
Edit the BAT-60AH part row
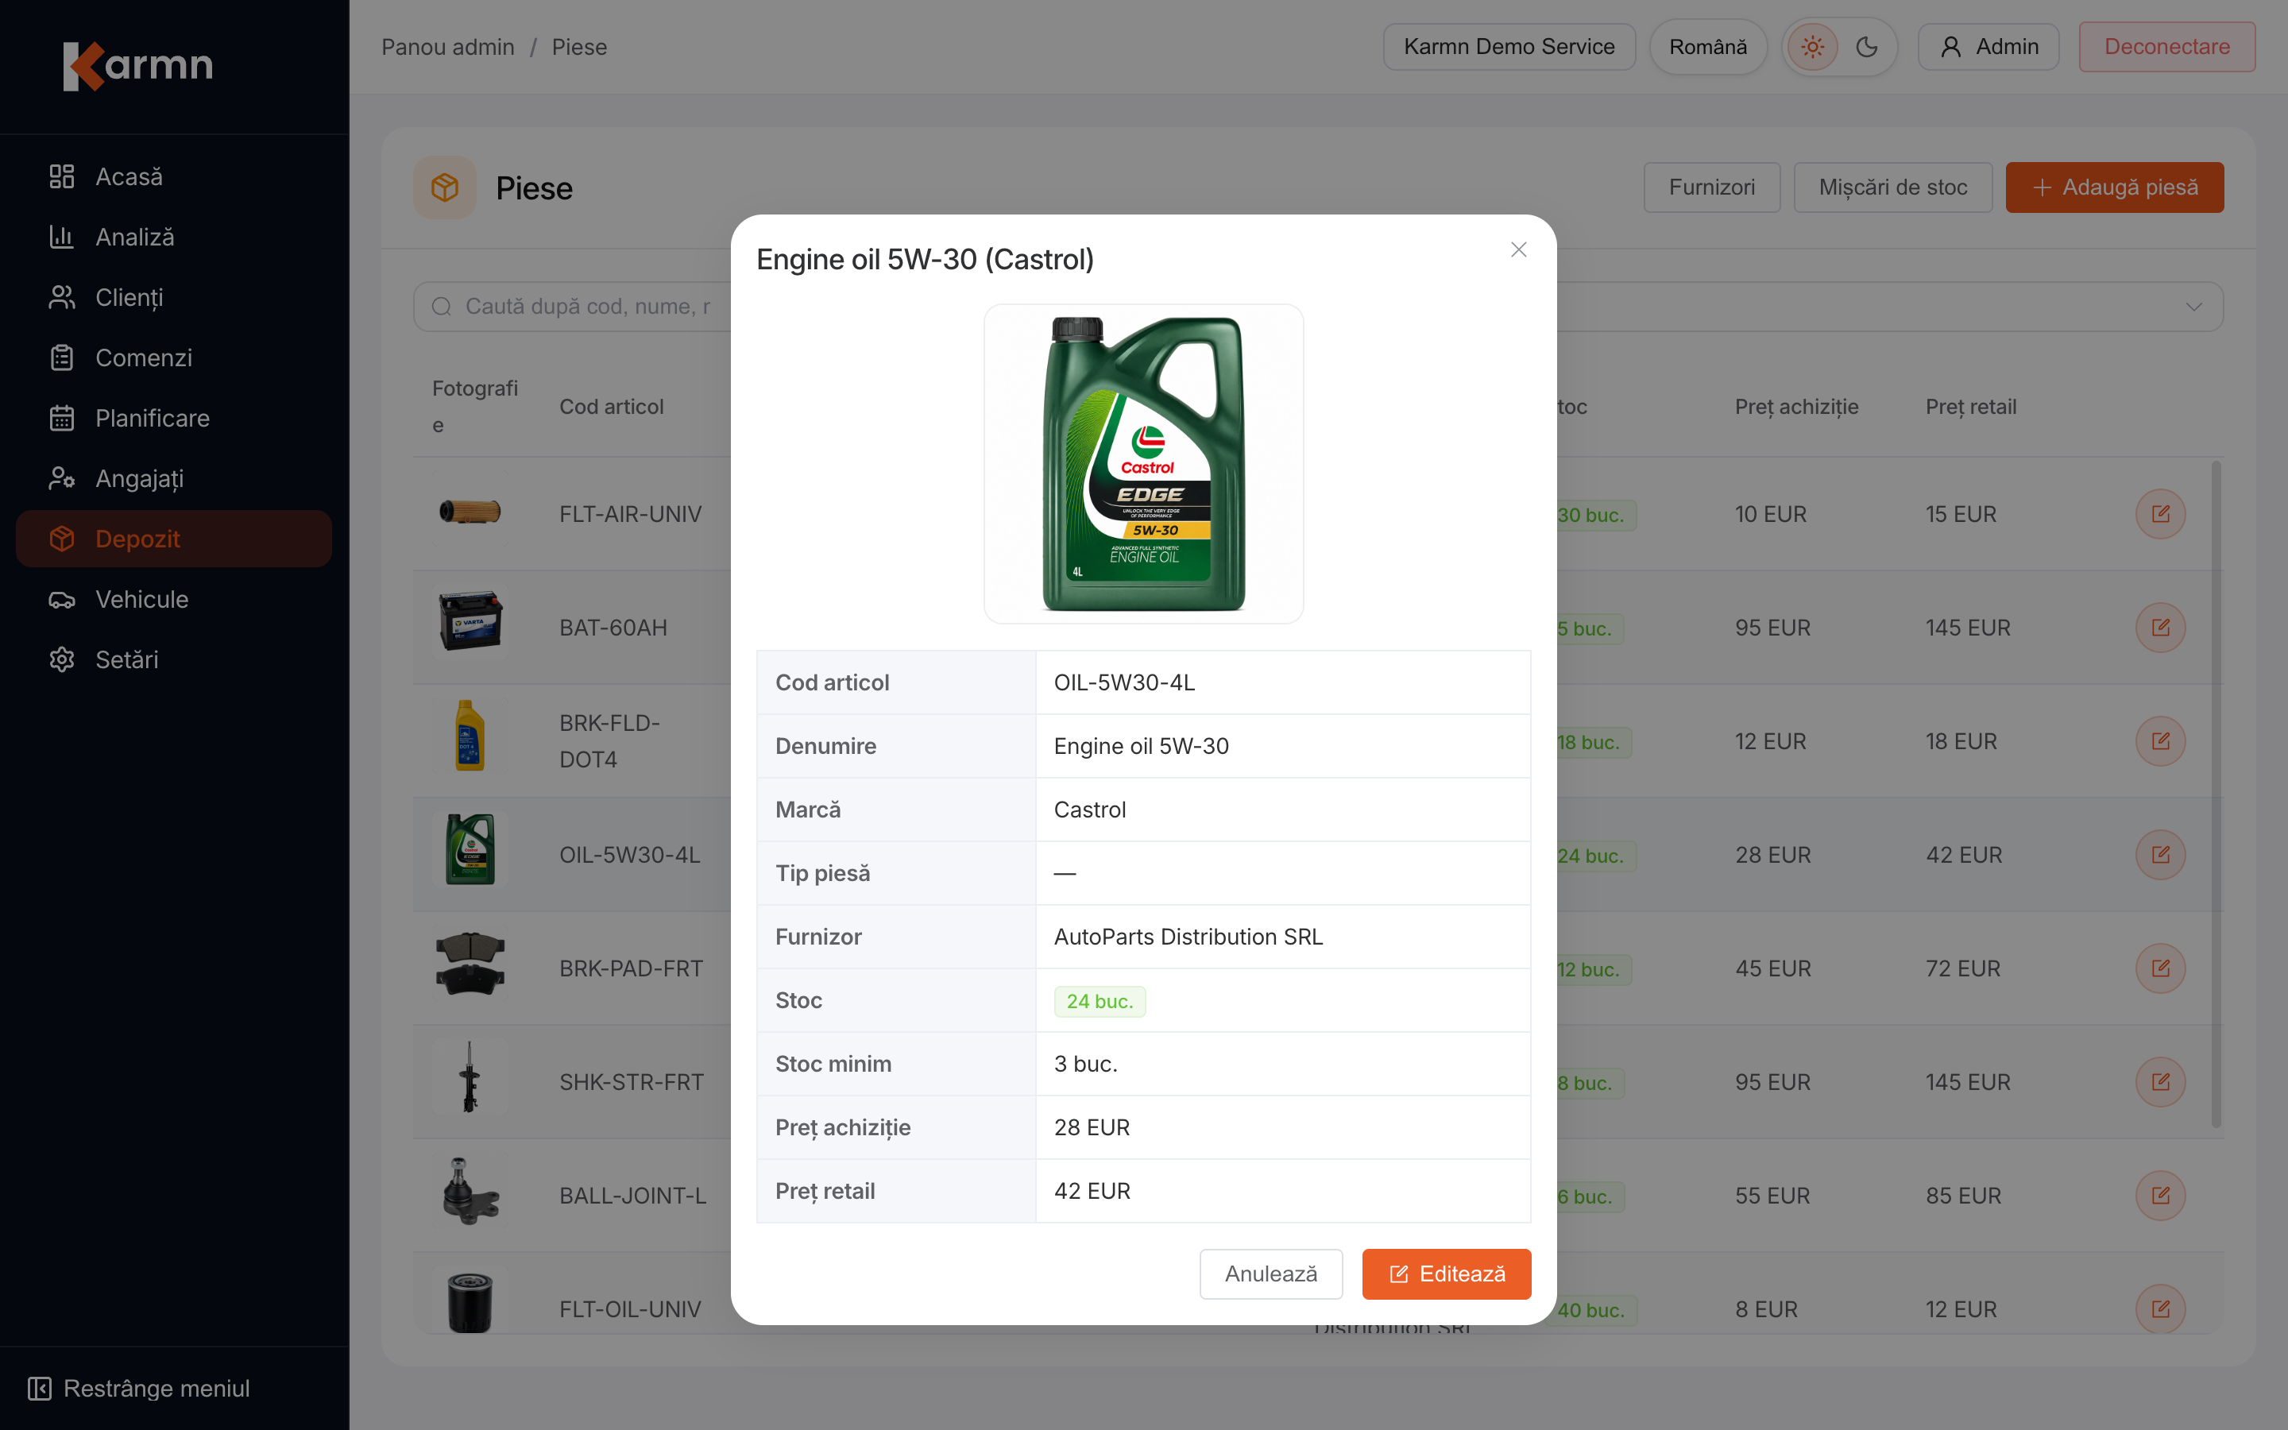(2160, 628)
